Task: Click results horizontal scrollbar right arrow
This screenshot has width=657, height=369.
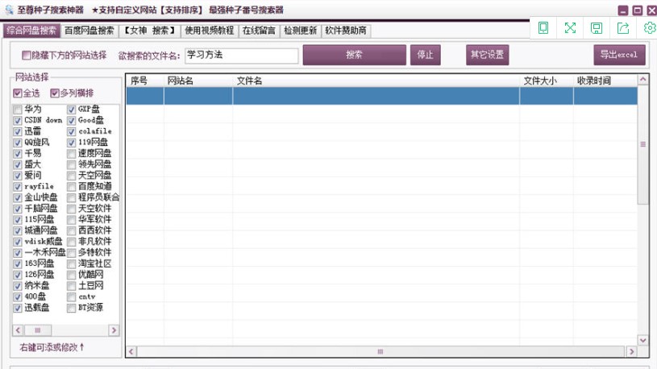Action: tap(632, 351)
